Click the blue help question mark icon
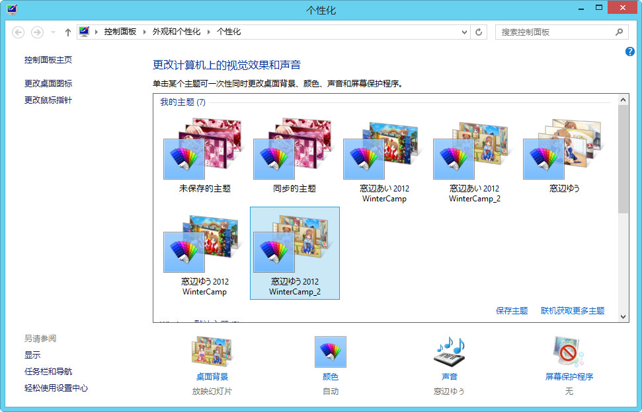This screenshot has width=642, height=412. coord(629,51)
